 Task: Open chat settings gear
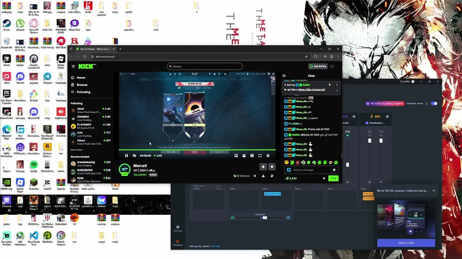[324, 178]
